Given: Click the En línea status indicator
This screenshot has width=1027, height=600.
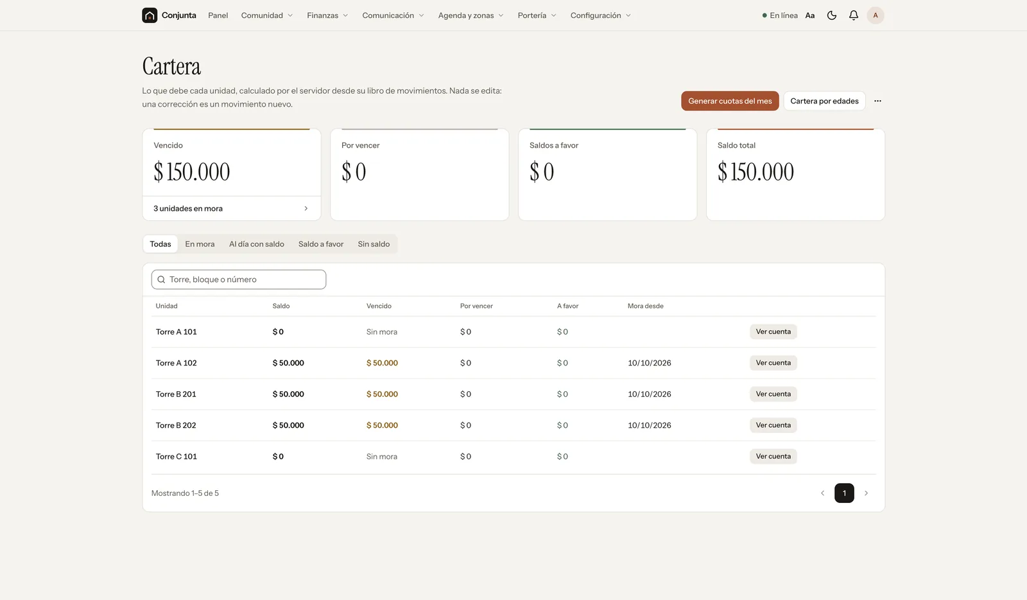Looking at the screenshot, I should tap(780, 15).
